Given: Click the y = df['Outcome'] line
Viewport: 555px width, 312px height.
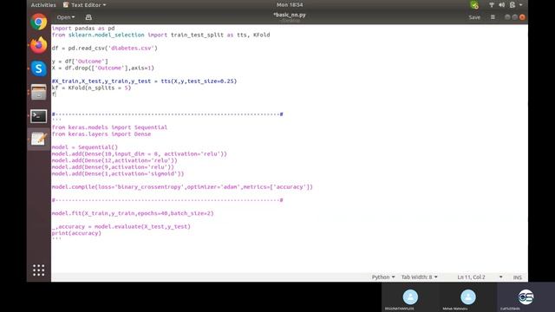Looking at the screenshot, I should pos(80,62).
